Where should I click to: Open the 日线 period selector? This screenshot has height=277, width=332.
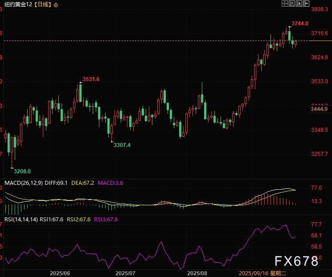44,4
